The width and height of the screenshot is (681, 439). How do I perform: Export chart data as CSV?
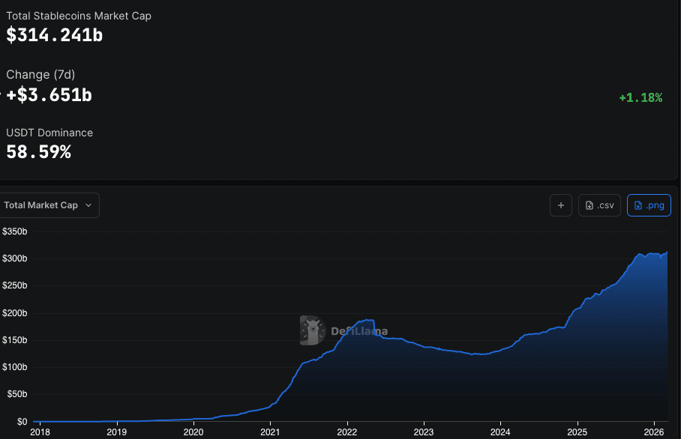click(599, 205)
